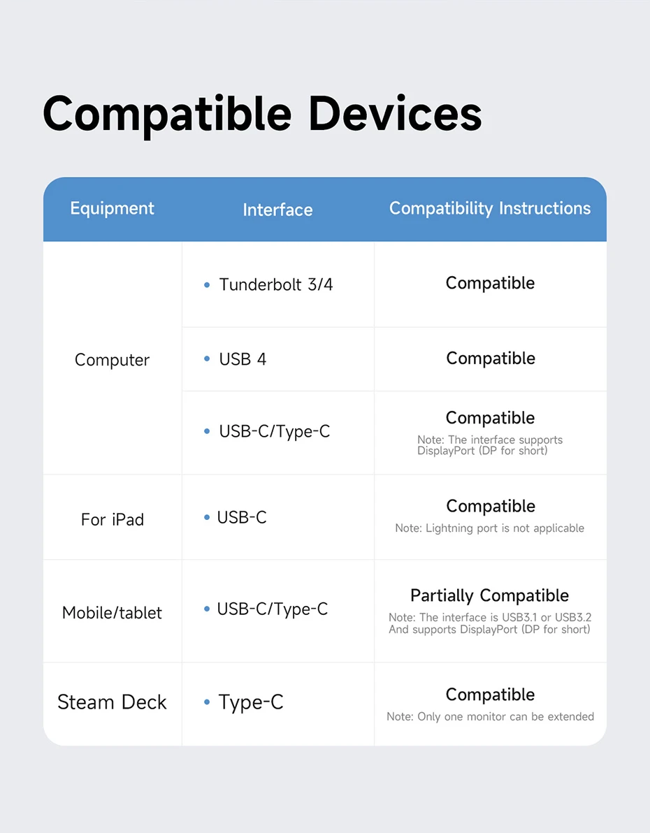Select the "For iPad" equipment cell
The width and height of the screenshot is (650, 833).
coord(112,519)
